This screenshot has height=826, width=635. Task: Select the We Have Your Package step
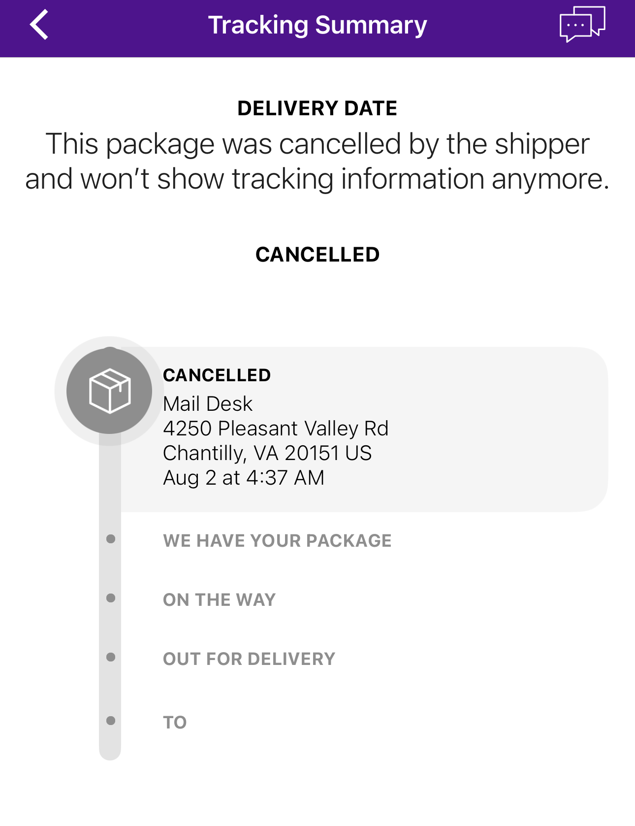(277, 541)
